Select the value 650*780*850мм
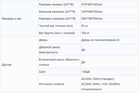The height and width of the screenshot is (93, 139). (x=92, y=19)
